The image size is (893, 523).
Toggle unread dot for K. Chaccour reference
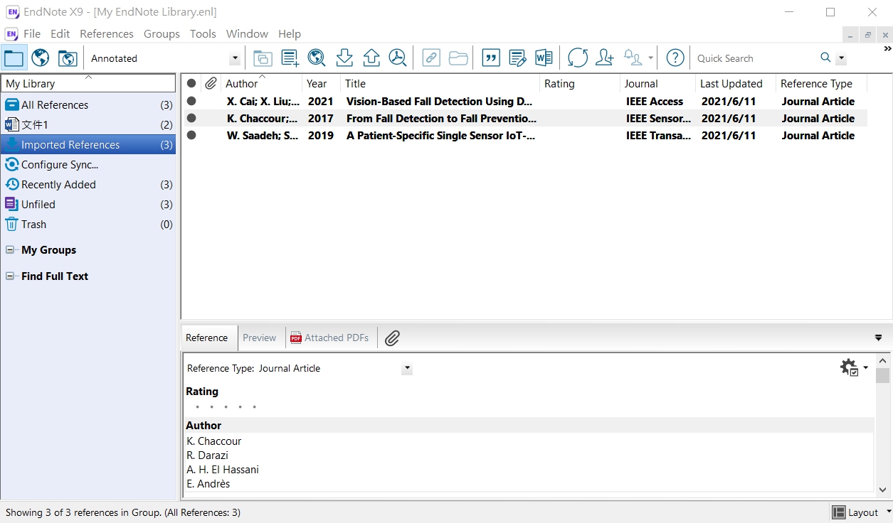(191, 119)
